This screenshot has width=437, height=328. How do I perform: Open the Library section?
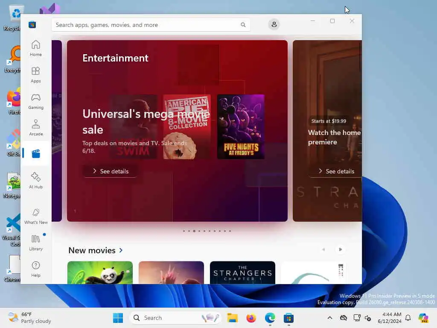(x=36, y=243)
